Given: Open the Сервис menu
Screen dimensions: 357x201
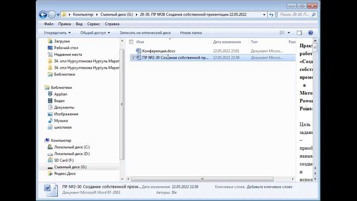Looking at the screenshot, I should coord(93,24).
